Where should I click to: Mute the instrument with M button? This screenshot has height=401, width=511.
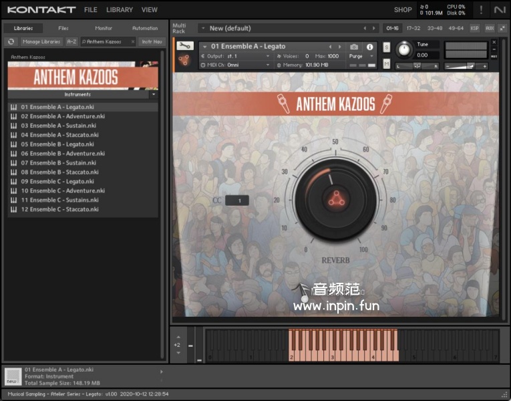pos(387,64)
